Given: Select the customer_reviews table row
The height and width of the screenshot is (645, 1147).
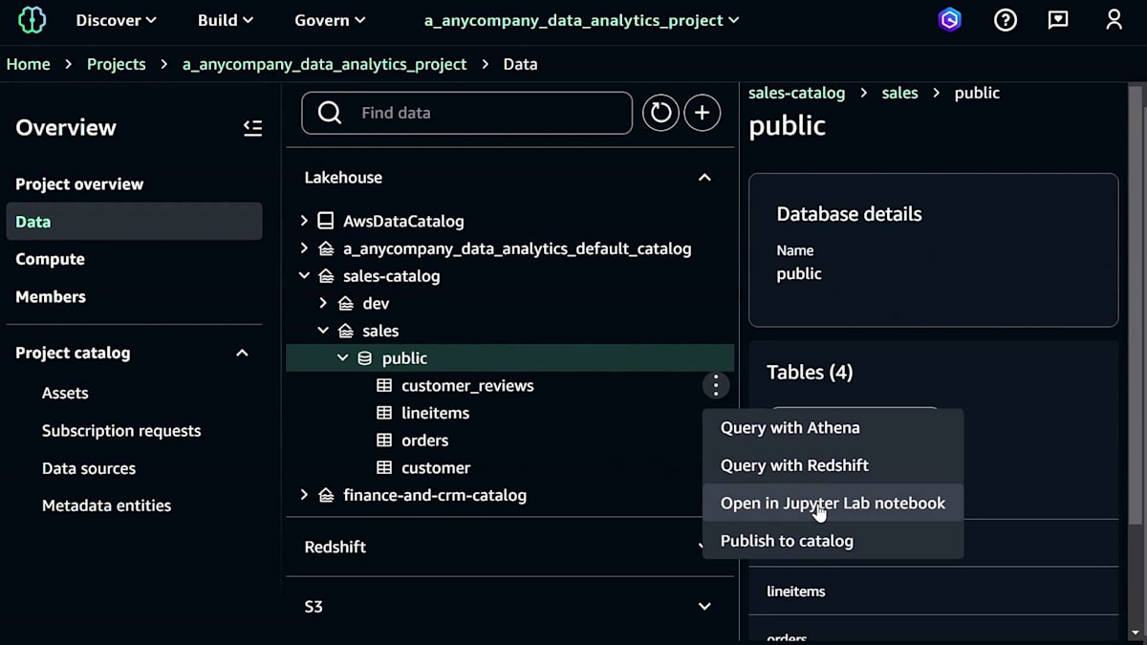Looking at the screenshot, I should click(x=509, y=386).
